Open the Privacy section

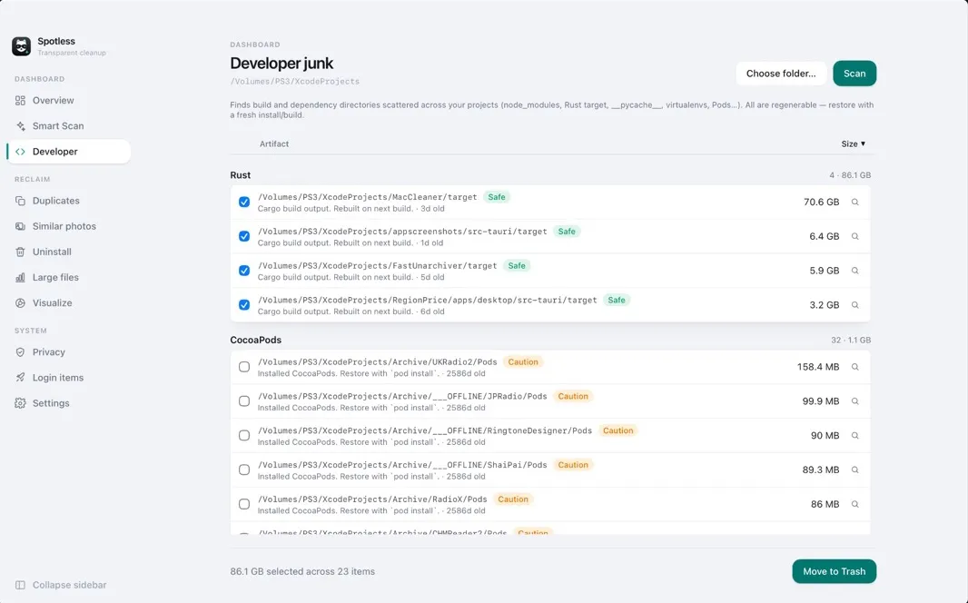pos(68,352)
